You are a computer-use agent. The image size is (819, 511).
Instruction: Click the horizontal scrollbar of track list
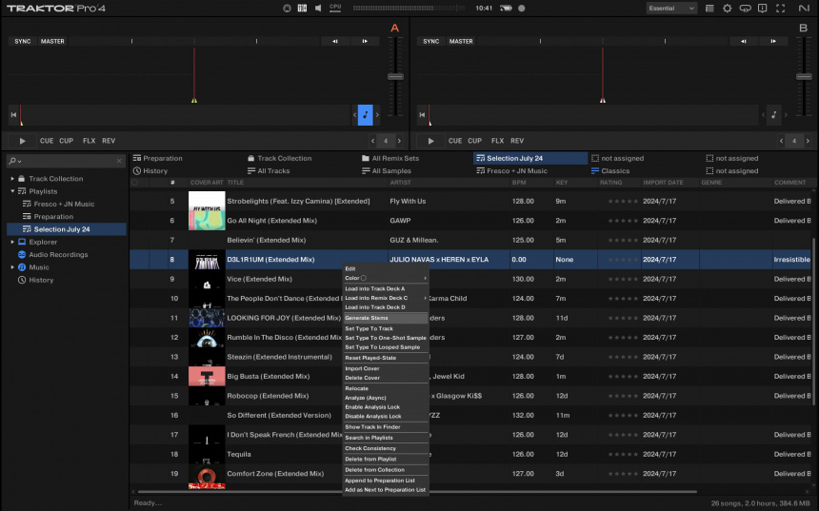[417, 492]
